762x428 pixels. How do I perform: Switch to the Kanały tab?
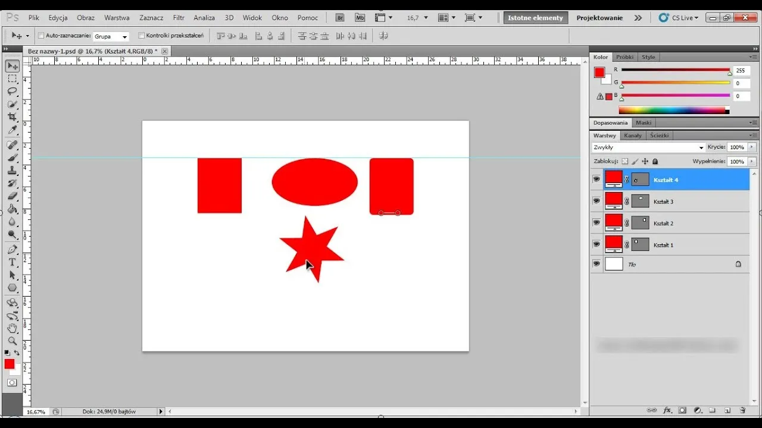coord(632,135)
